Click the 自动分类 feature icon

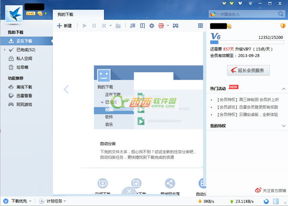coord(202,183)
